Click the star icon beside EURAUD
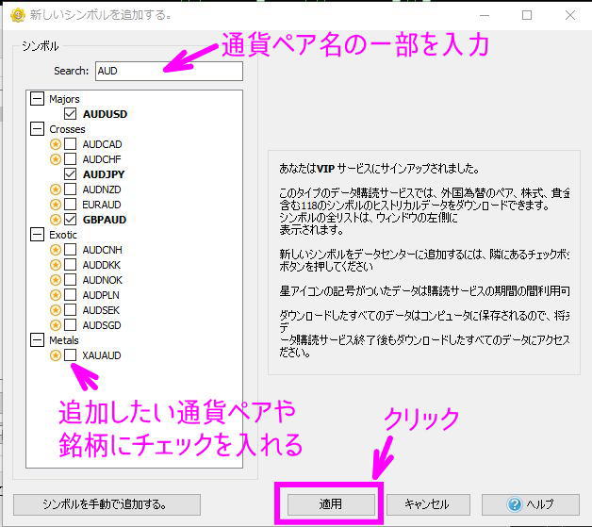 coord(56,205)
